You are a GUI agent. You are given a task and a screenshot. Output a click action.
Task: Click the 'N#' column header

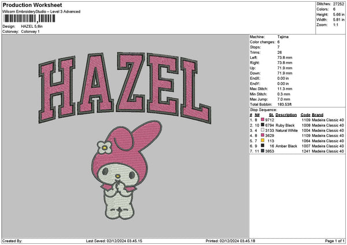[257, 115]
